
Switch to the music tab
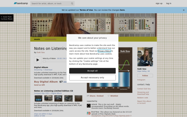pyautogui.click(x=37, y=39)
